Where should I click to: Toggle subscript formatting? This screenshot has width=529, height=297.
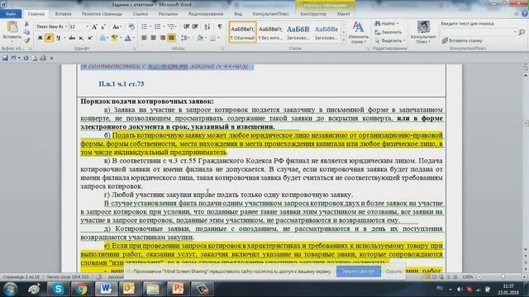coord(81,38)
